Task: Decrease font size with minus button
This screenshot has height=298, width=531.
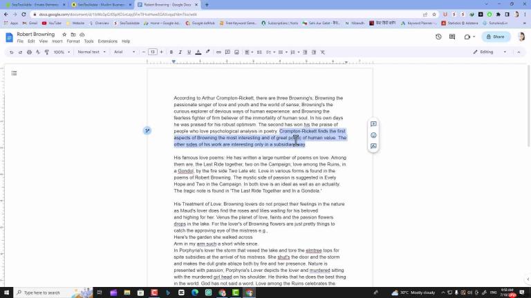Action: click(x=144, y=52)
